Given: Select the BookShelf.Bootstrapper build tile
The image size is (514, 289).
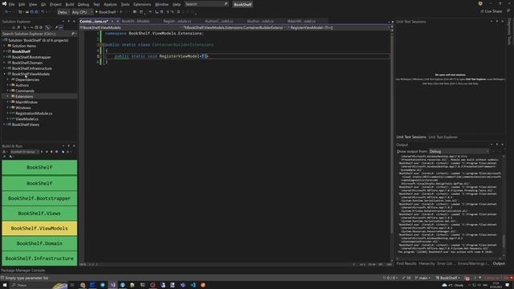Looking at the screenshot, I should pyautogui.click(x=39, y=198).
